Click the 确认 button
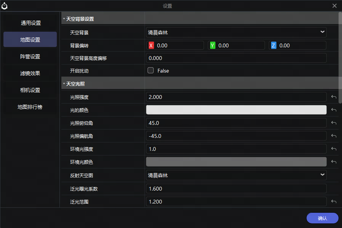342x228 pixels. click(322, 218)
